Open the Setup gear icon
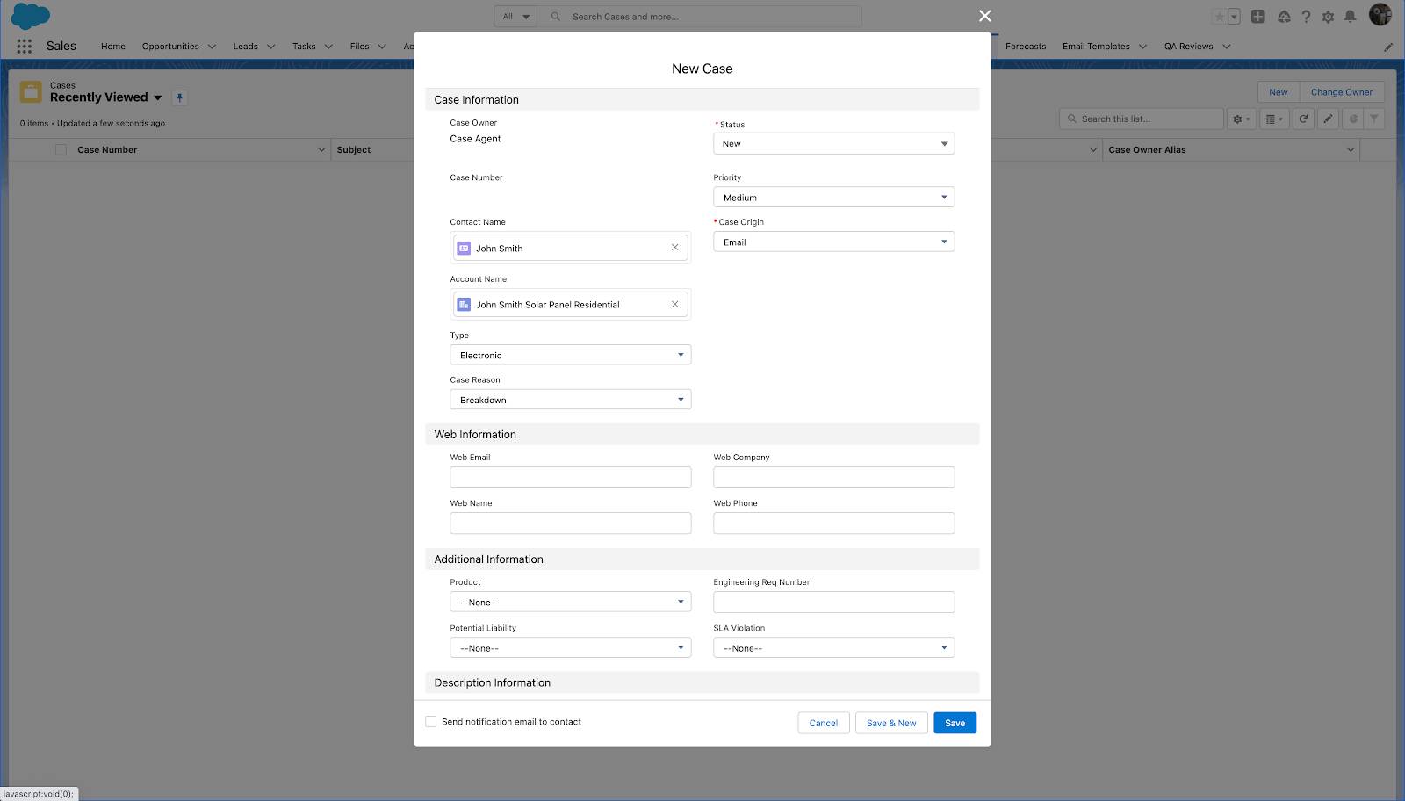The height and width of the screenshot is (801, 1405). pyautogui.click(x=1328, y=16)
